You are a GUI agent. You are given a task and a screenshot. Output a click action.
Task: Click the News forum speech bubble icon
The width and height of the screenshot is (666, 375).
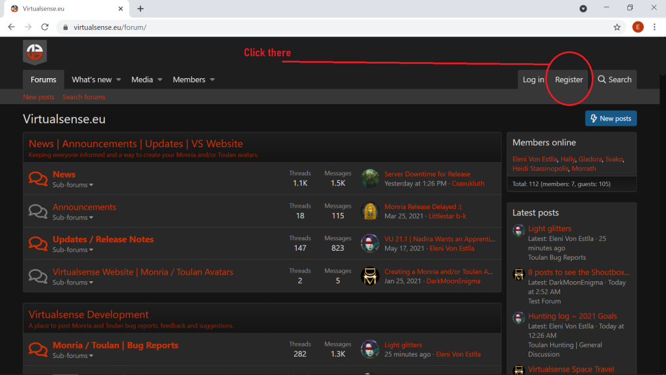coord(38,178)
